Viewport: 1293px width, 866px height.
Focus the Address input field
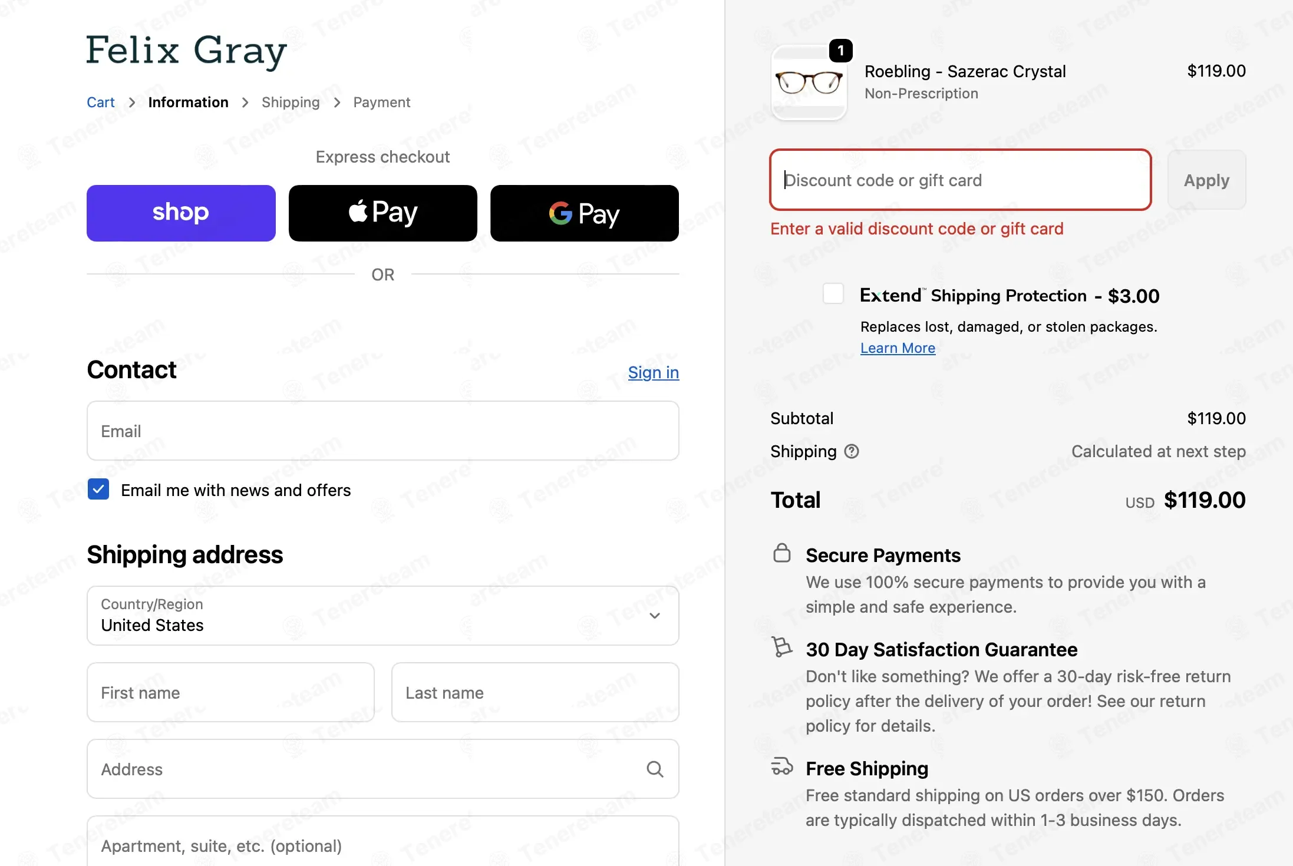[x=383, y=769]
